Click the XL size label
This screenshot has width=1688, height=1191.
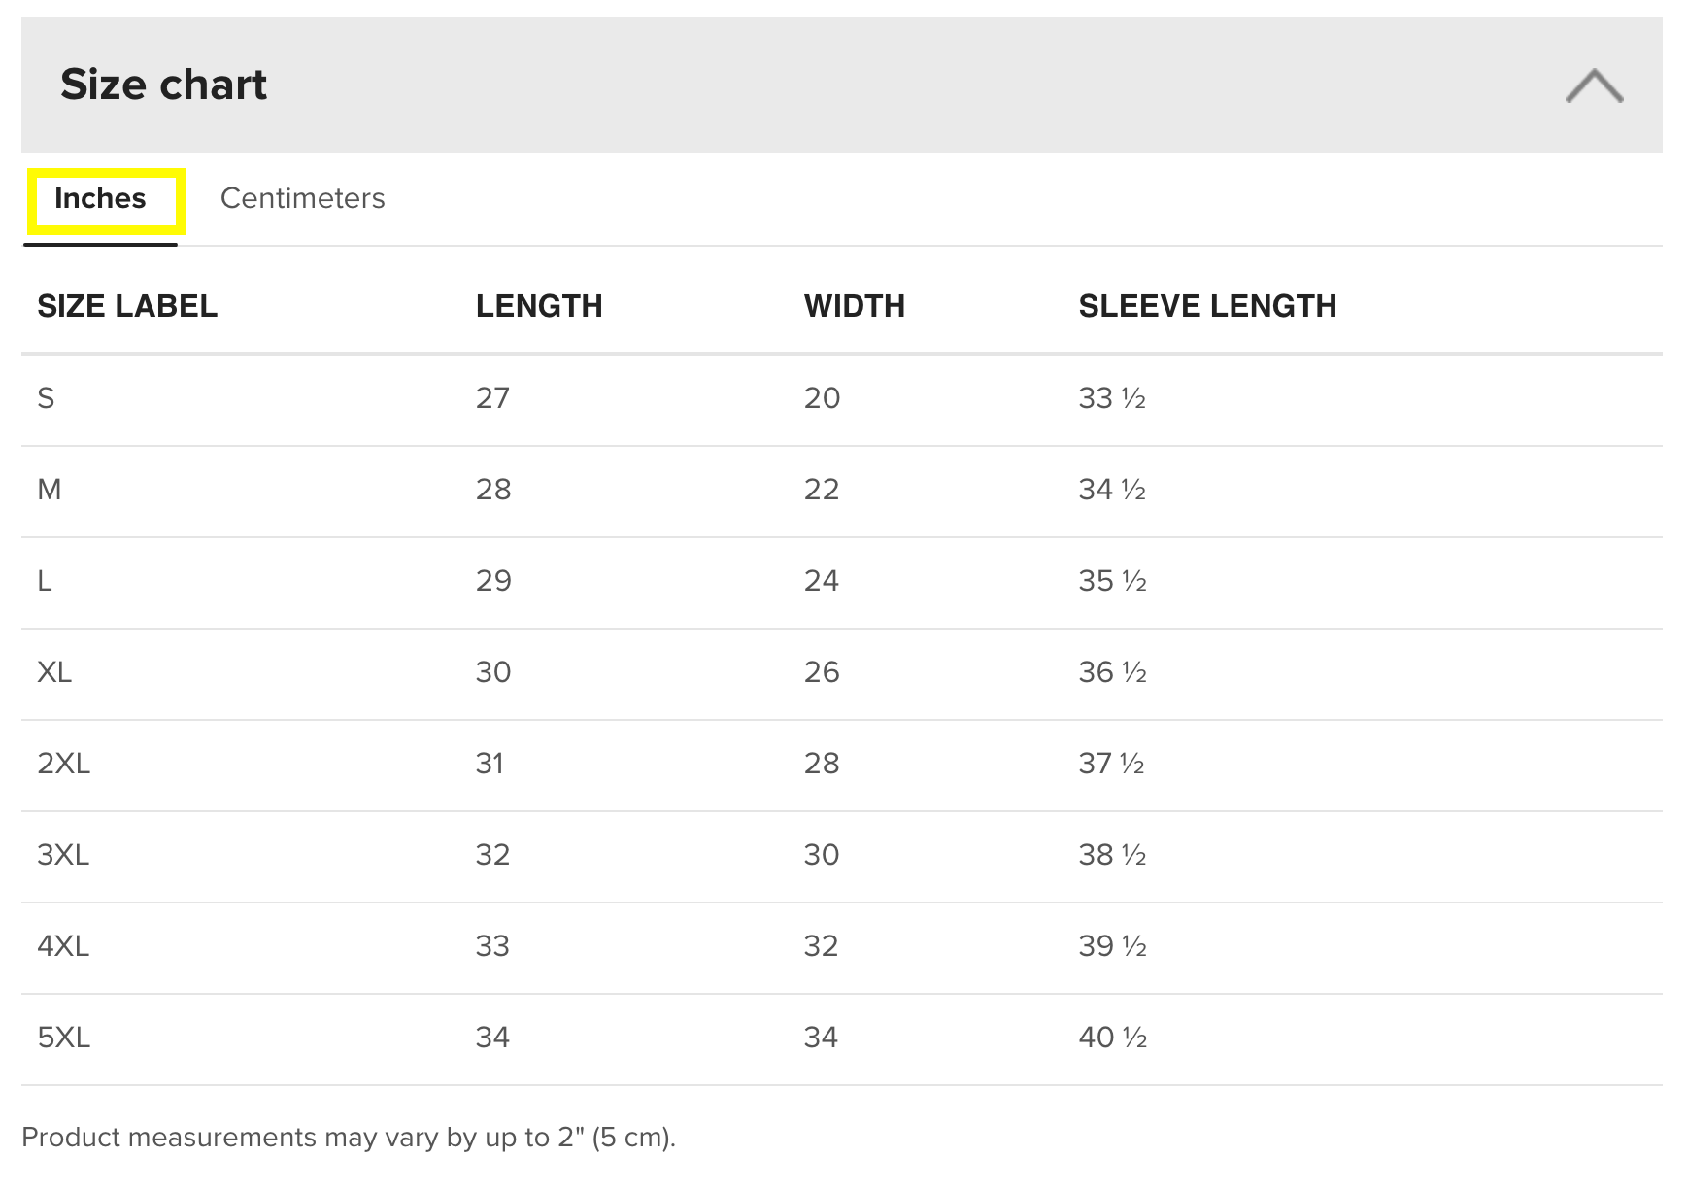(54, 672)
